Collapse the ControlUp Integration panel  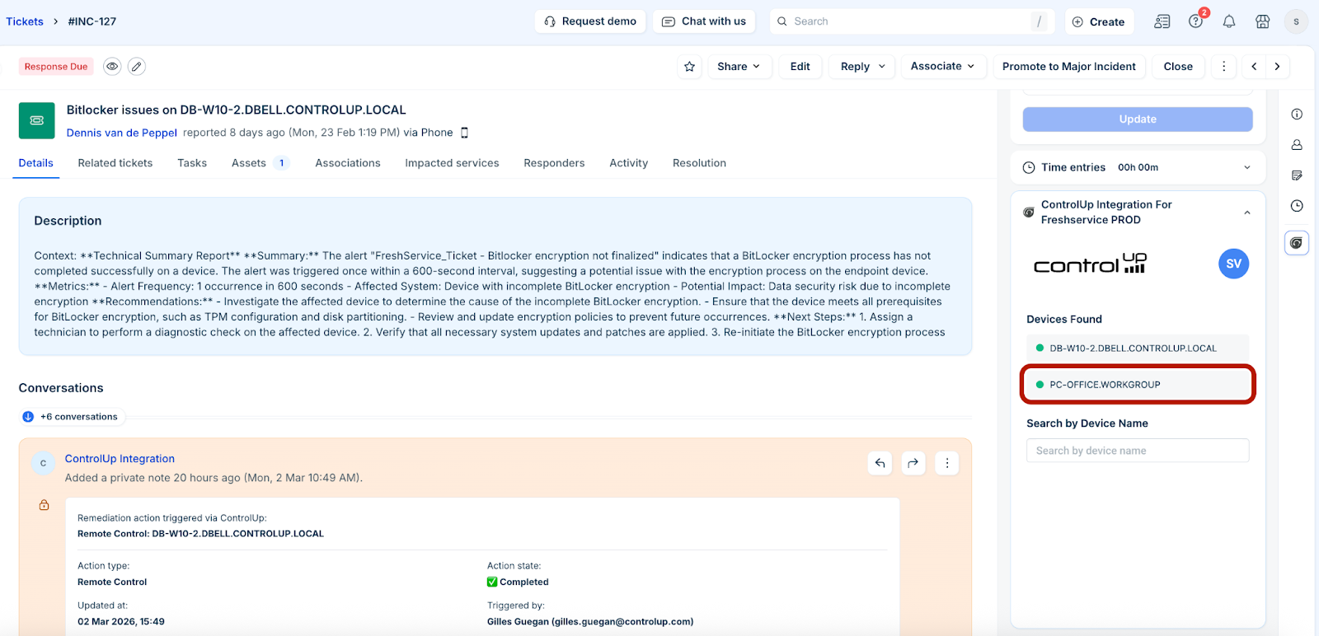[1247, 213]
